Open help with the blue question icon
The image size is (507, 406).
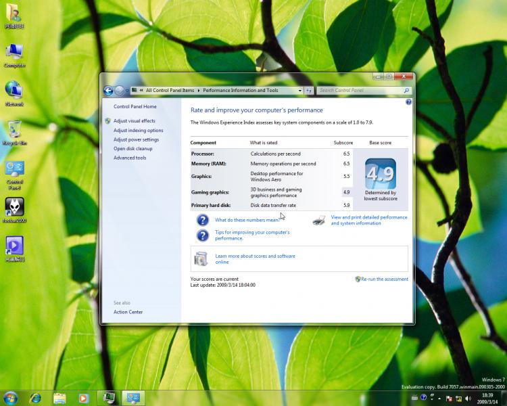[408, 102]
